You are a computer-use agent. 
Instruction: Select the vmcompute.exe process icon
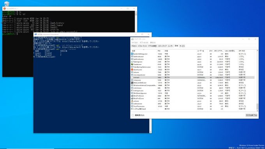coord(132,75)
